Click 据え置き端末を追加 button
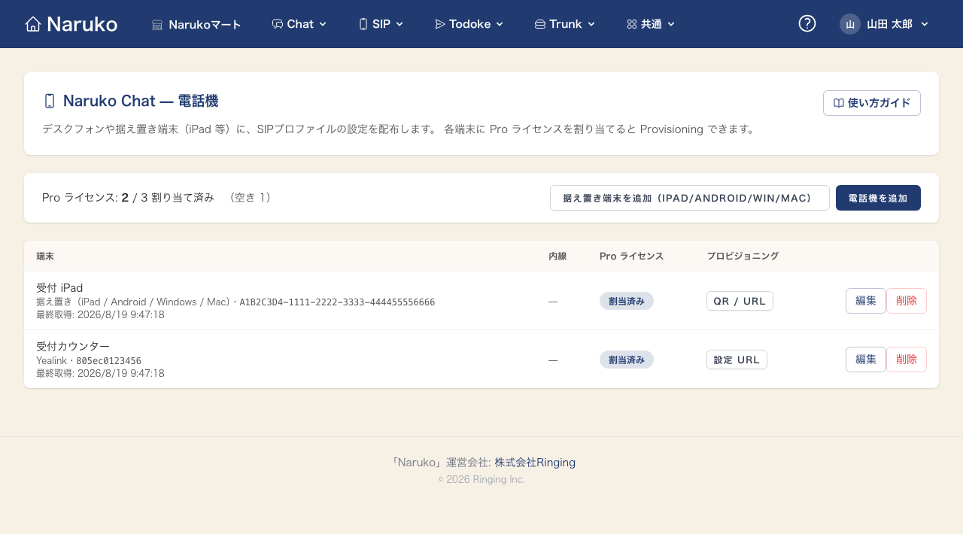 [690, 198]
